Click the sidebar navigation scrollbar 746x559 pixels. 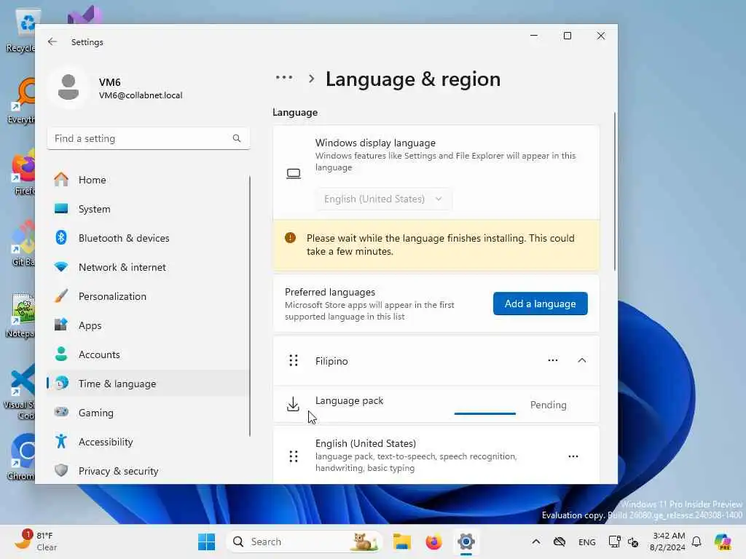[250, 306]
